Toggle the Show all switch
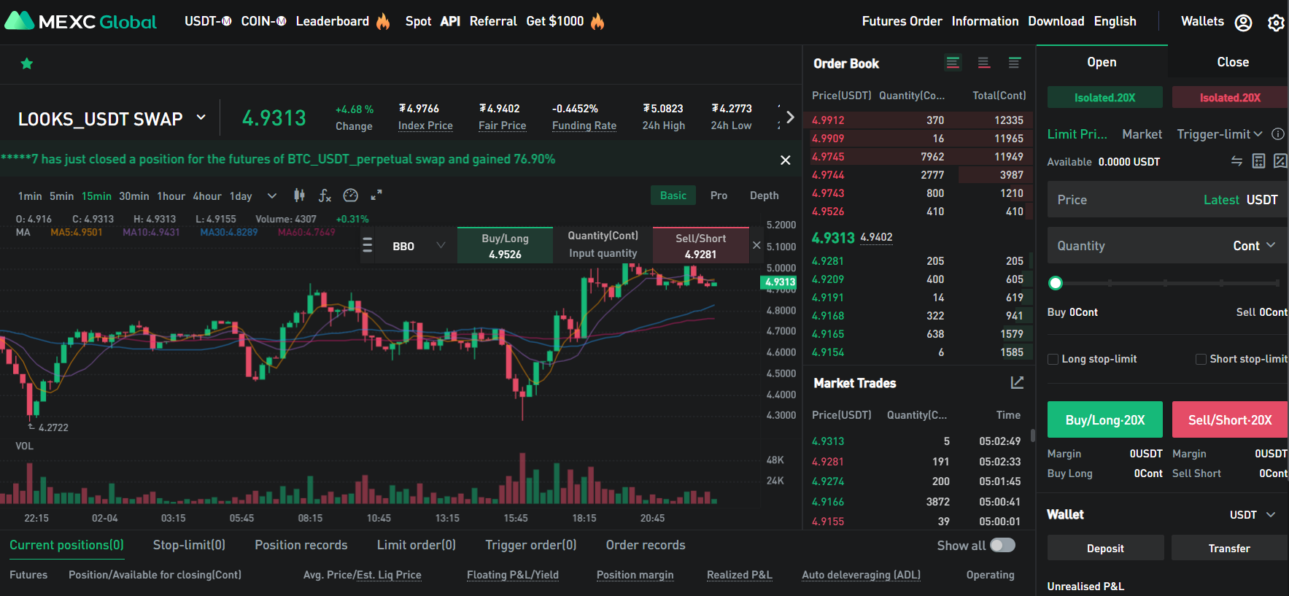The image size is (1289, 596). pyautogui.click(x=1002, y=545)
